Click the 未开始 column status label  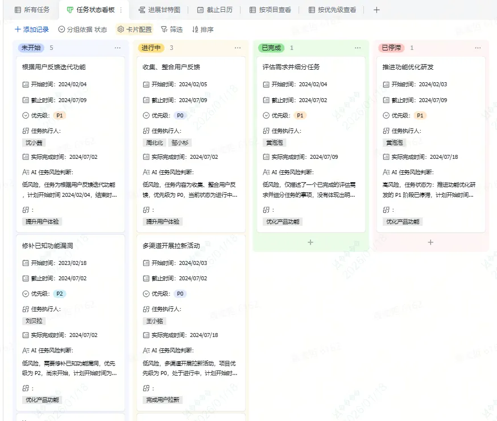click(31, 48)
